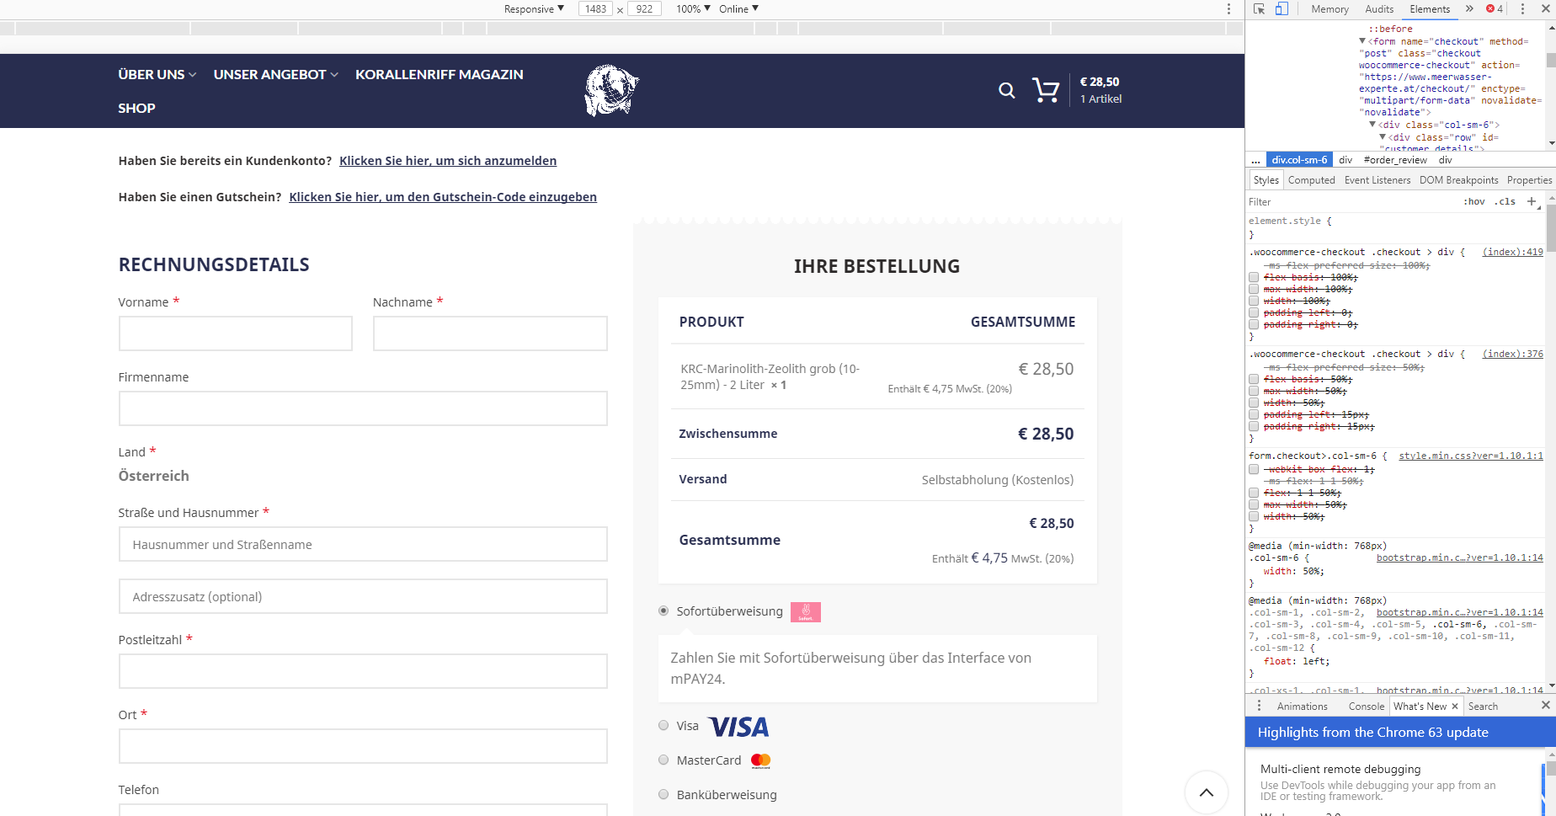Expand the ÜBER UNS menu
Screen dimensions: 1556x816
point(157,74)
